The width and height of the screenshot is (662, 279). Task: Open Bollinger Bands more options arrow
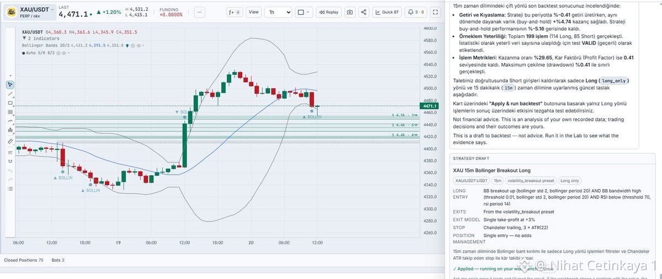pos(143,45)
